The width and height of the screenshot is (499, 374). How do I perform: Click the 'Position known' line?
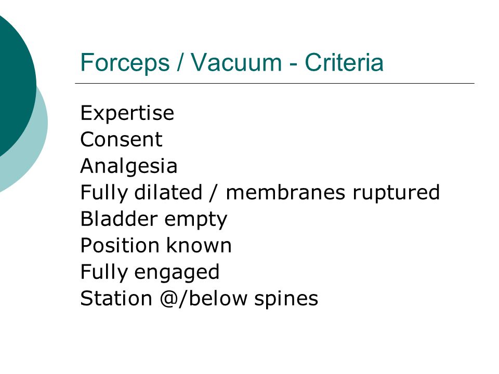[x=156, y=246]
